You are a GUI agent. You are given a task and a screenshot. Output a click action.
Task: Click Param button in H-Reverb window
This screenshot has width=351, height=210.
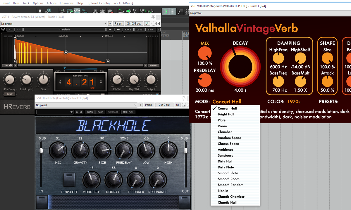coord(118,24)
